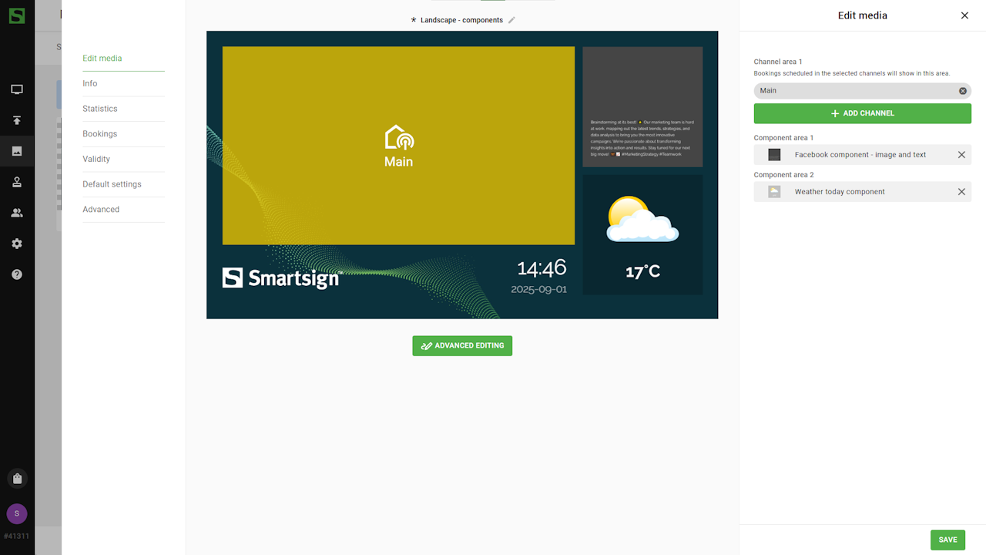Remove the Facebook component from area 1

961,155
